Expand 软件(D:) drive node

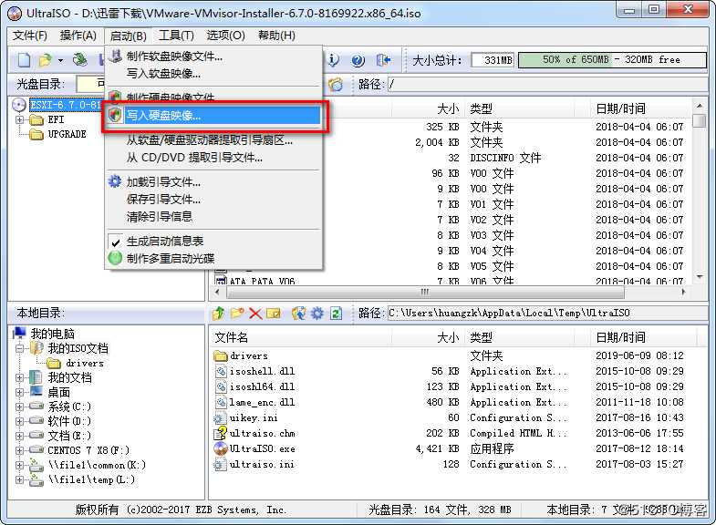(19, 421)
